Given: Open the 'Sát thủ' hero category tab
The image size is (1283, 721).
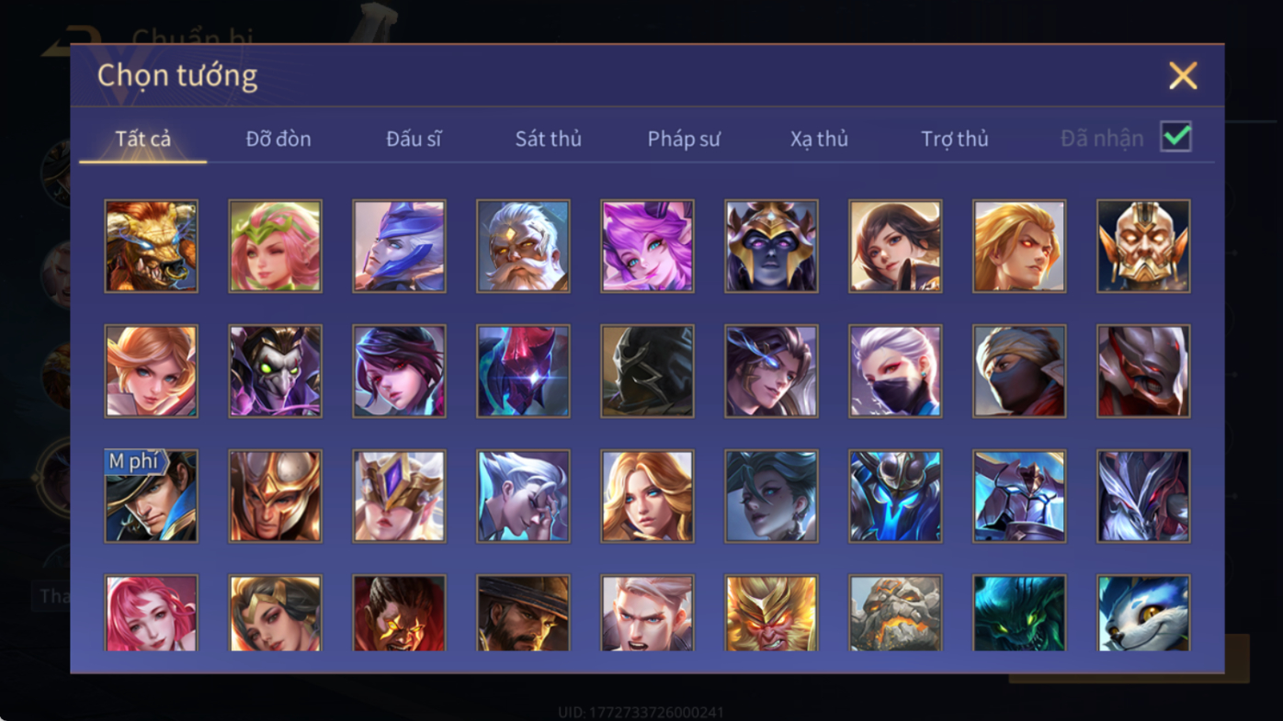Looking at the screenshot, I should click(x=549, y=139).
